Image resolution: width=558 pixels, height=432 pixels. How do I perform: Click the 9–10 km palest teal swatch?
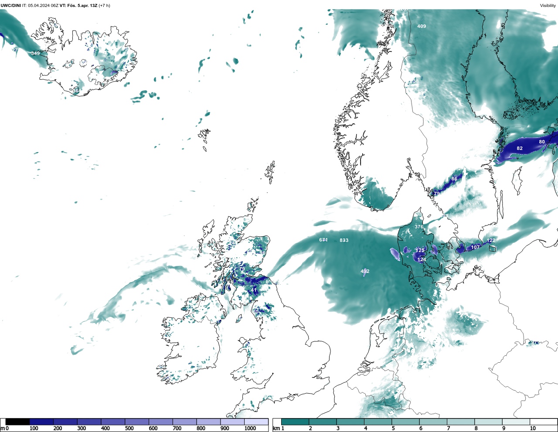click(516, 422)
